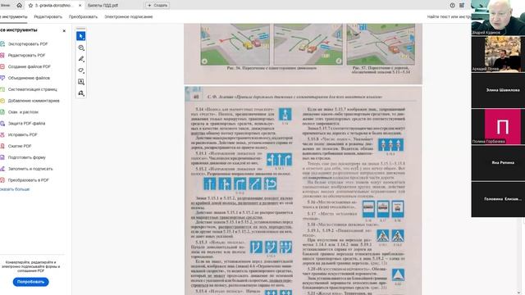This screenshot has width=525, height=295.
Task: Open Скан. и распозн. tool
Action: 23,112
